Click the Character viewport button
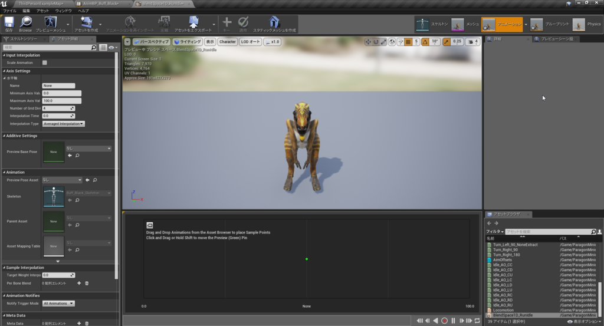The width and height of the screenshot is (604, 326). (227, 42)
